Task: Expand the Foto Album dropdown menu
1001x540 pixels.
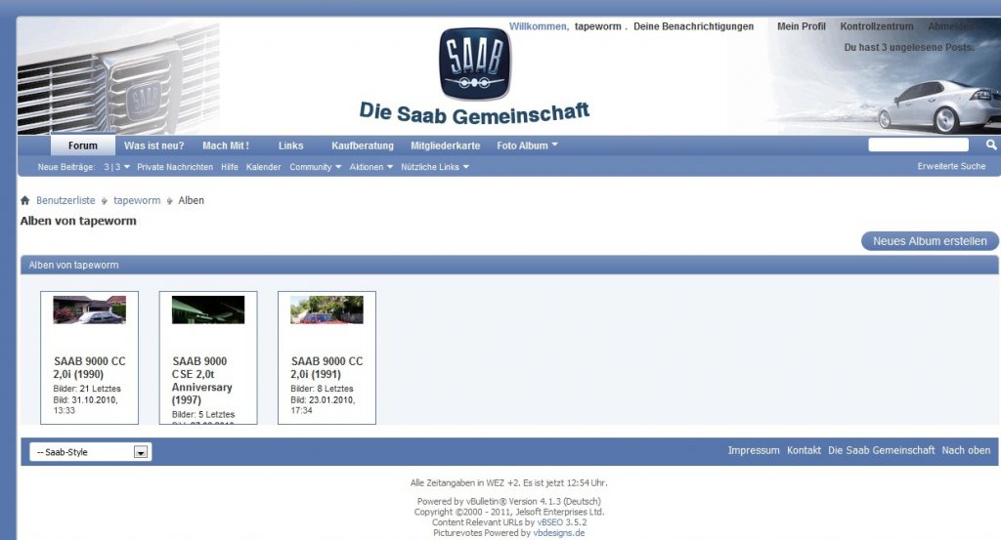Action: coord(527,145)
